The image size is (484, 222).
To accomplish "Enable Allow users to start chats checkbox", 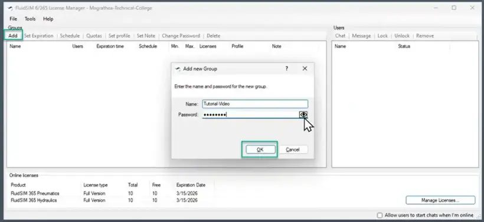I will point(380,215).
